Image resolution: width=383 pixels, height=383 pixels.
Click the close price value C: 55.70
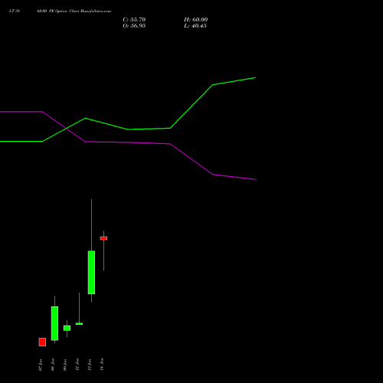click(134, 20)
